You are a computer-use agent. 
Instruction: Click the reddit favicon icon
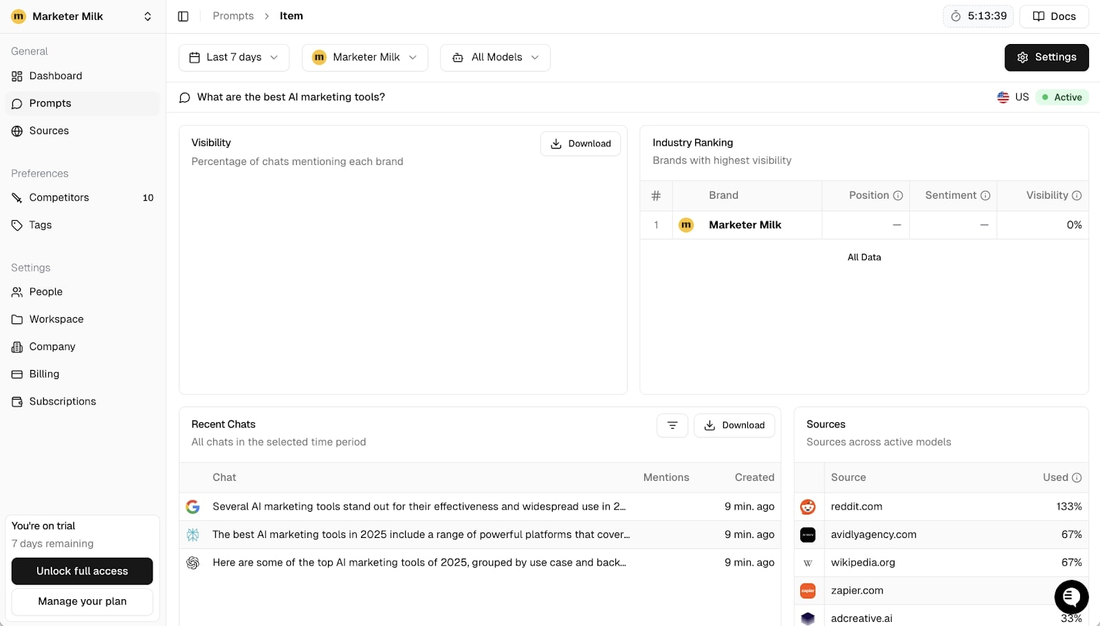(808, 507)
